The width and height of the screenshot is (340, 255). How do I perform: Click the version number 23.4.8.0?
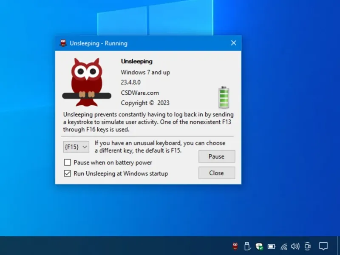click(131, 82)
